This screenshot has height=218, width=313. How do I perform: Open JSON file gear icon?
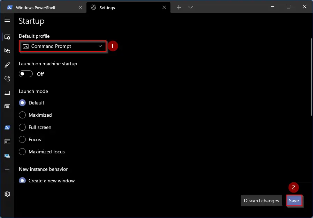pos(7,194)
